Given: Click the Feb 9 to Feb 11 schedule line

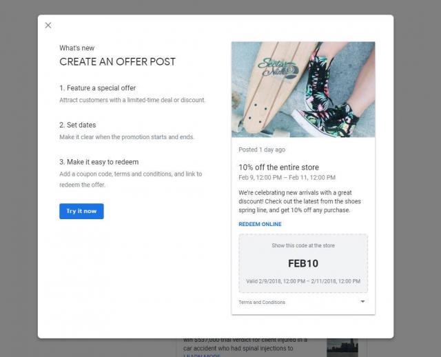Looking at the screenshot, I should 287,178.
